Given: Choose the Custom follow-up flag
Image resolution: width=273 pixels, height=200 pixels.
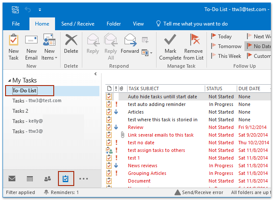Looking at the screenshot, I should 259,56.
